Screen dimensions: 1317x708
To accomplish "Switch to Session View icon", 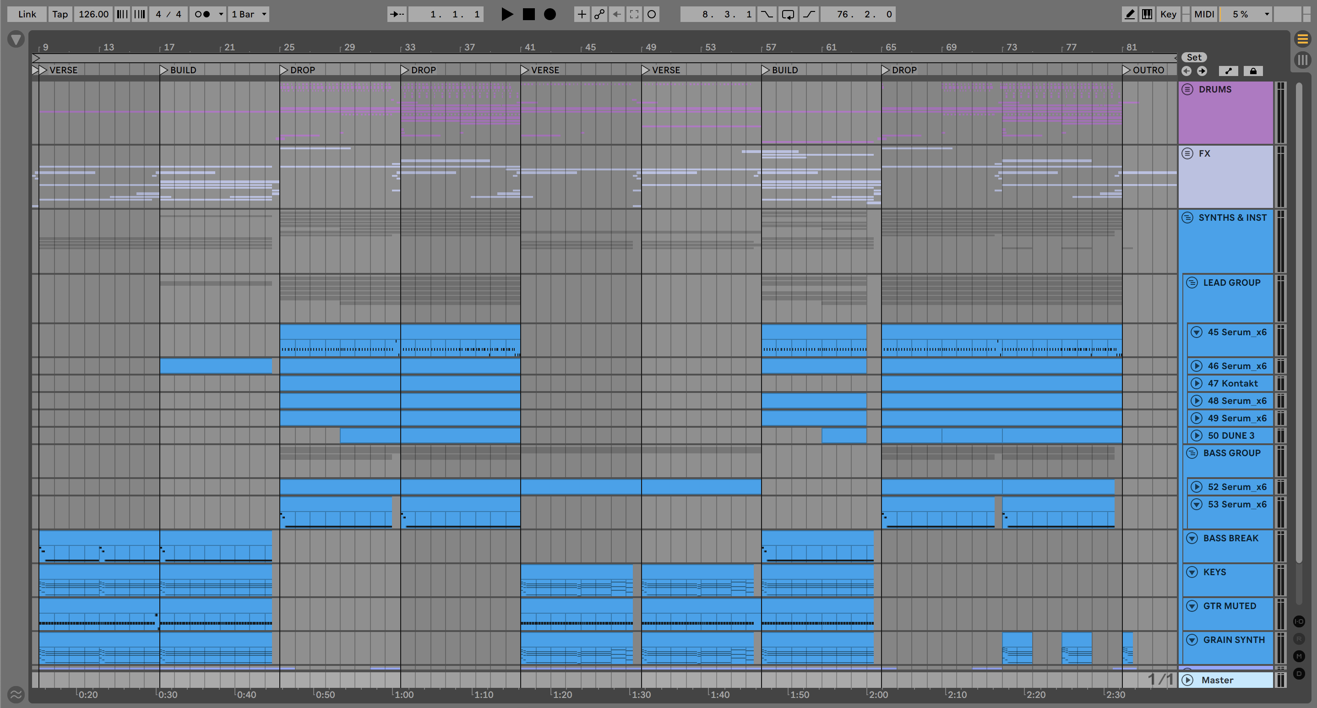I will tap(1302, 60).
